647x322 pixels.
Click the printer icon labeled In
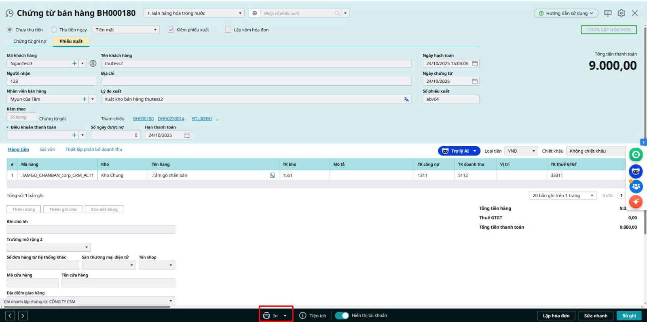point(266,316)
